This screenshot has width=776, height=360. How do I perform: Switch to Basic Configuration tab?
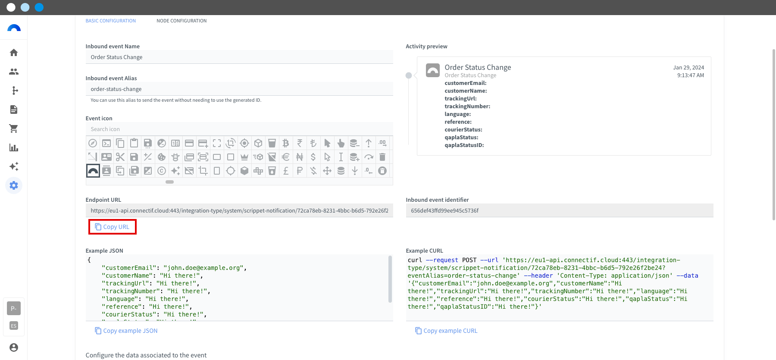[x=110, y=21]
